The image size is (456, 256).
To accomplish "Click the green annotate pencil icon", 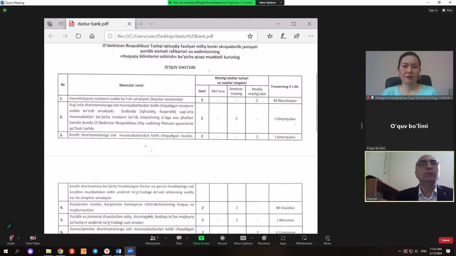I will click(x=9, y=226).
